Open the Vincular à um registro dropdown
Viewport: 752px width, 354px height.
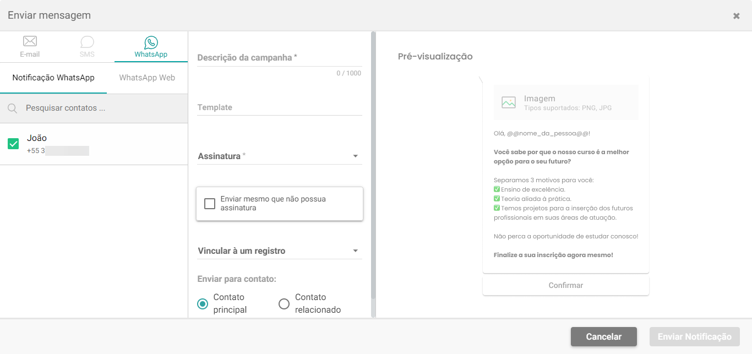coord(280,251)
